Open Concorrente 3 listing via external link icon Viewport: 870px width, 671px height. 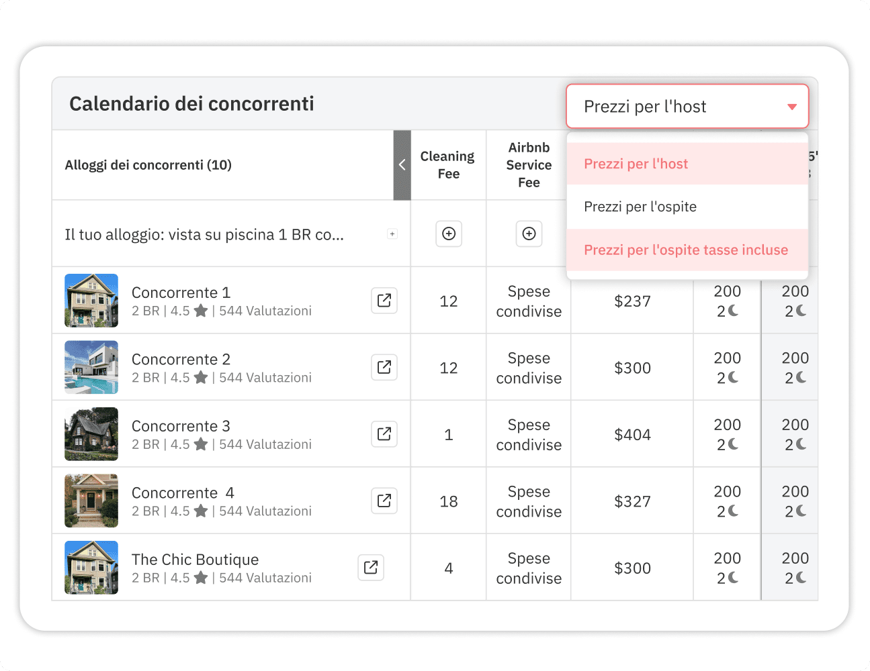pyautogui.click(x=384, y=433)
